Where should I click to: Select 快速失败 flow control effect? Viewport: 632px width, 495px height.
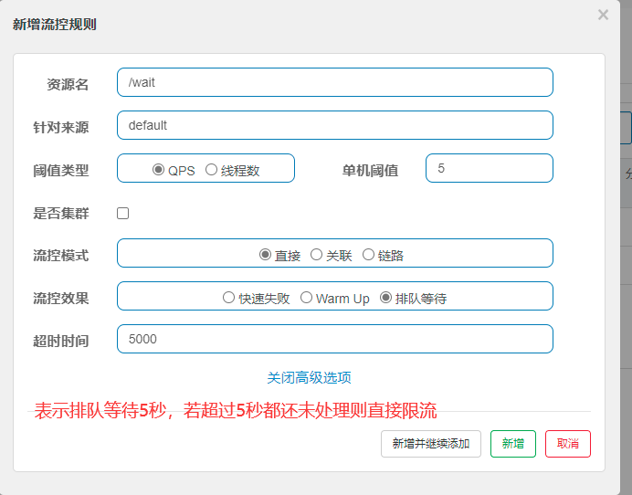(x=229, y=298)
